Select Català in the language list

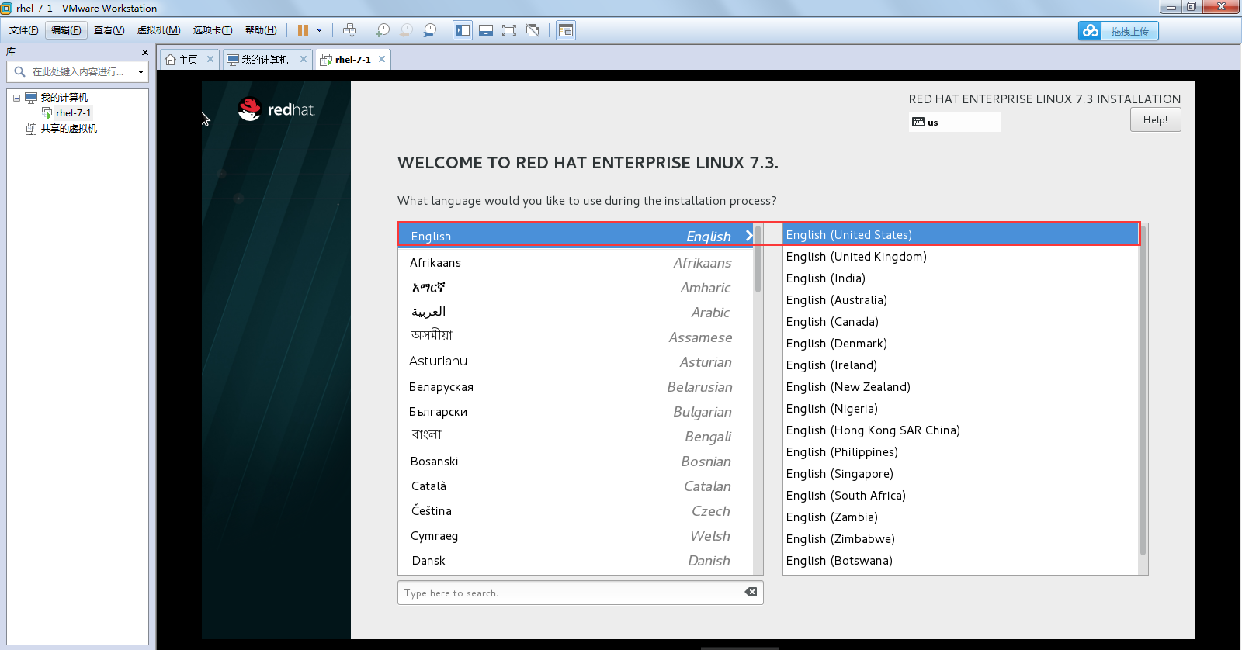575,486
